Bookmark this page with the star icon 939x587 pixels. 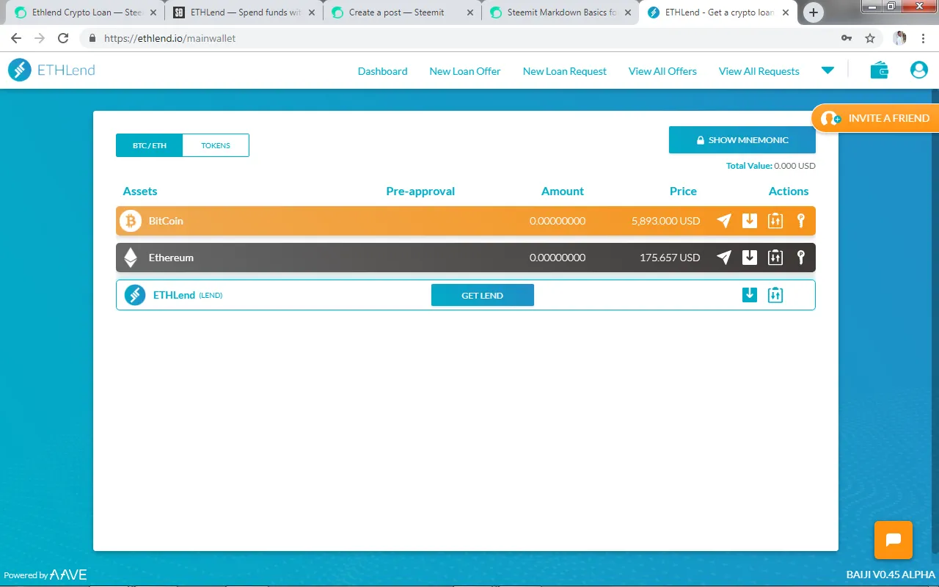tap(870, 38)
